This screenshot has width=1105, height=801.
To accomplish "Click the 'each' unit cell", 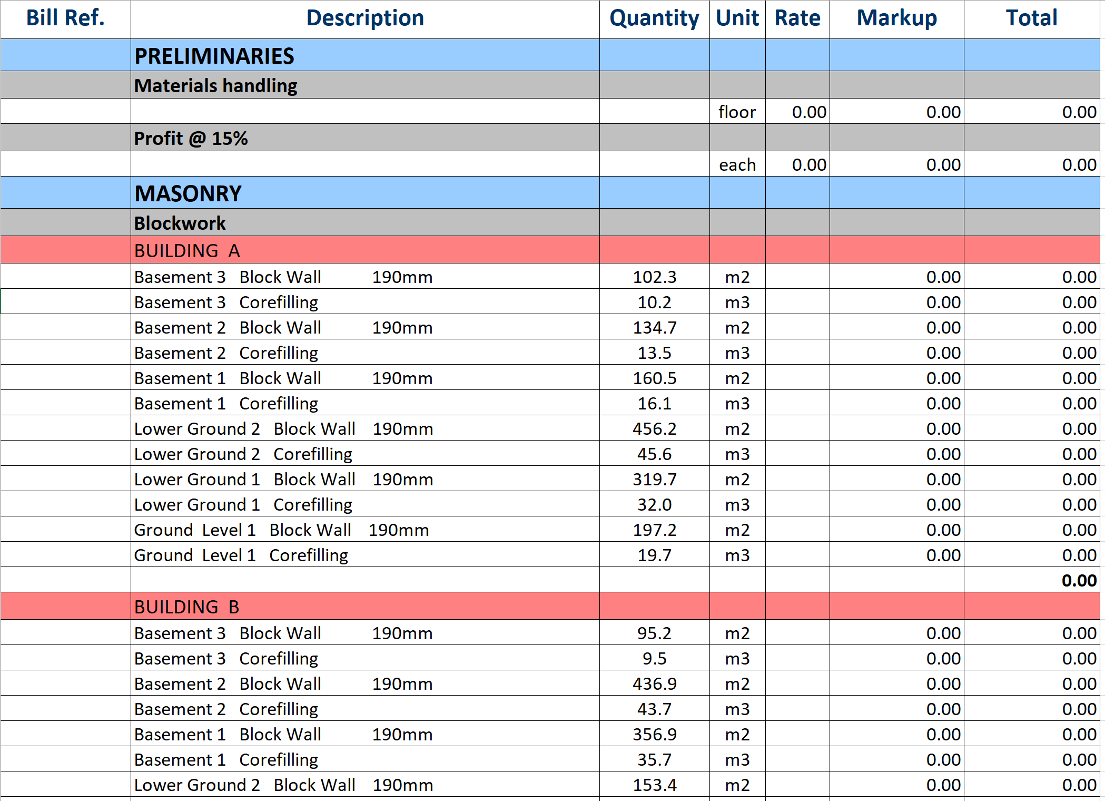I will 736,164.
